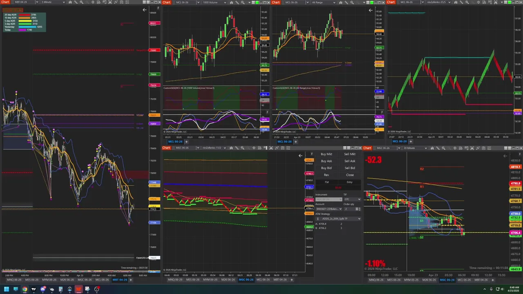Open list icon on MBT 5 Minute chart toolbar
523x294 pixels.
coord(127,2)
